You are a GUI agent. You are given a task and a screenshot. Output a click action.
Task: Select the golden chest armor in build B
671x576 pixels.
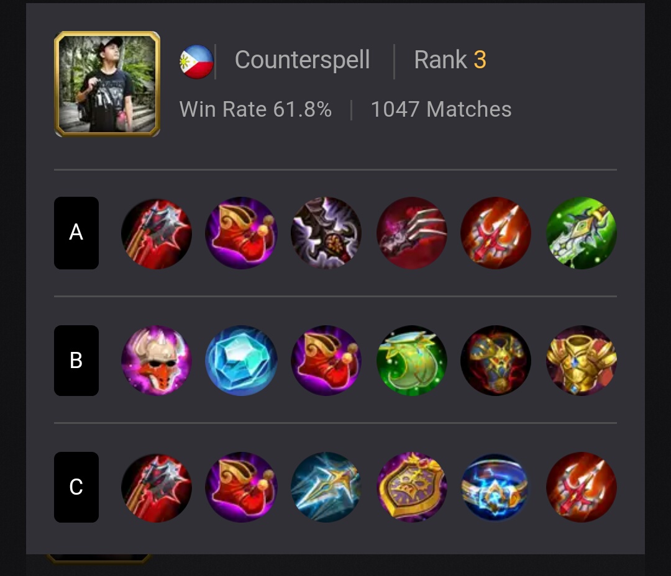point(581,361)
